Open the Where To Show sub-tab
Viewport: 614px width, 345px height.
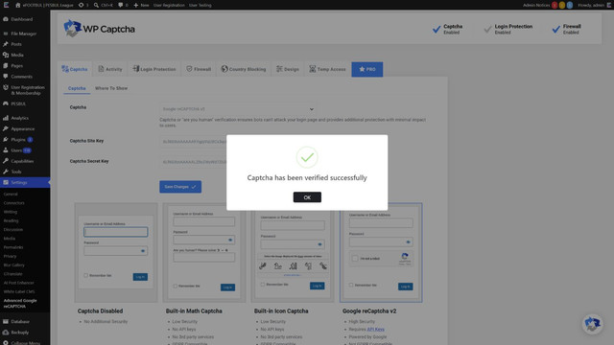click(x=111, y=88)
